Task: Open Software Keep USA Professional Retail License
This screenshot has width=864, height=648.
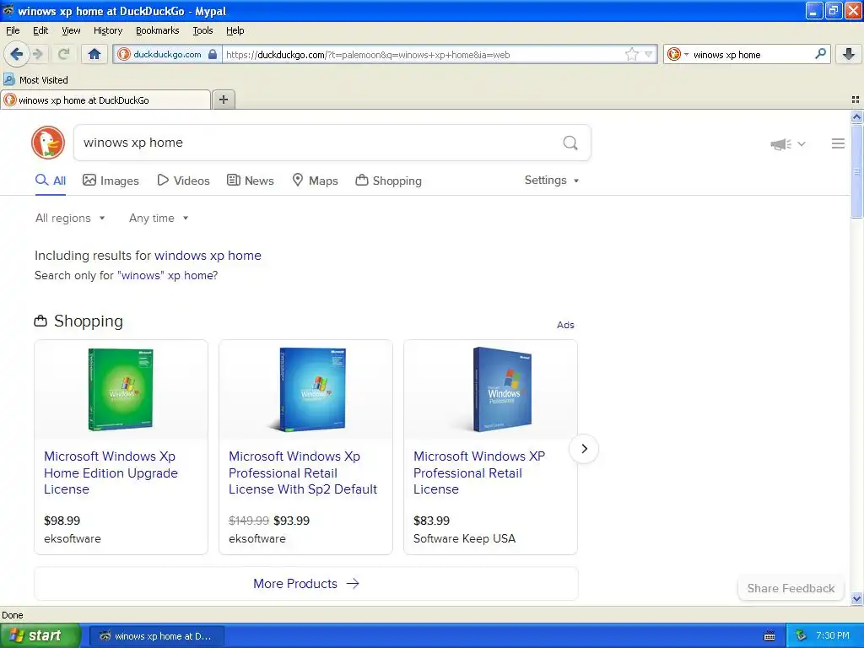Action: tap(479, 472)
